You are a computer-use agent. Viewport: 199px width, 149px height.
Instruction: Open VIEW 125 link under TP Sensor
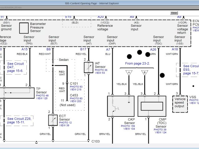[42, 98]
